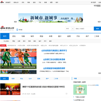
Task: Click 新浪首页 in the top bar
Action: (x=8, y=3)
